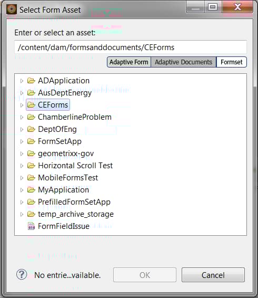The image size is (258, 298).
Task: Expand the CEForms folder node
Action: (22, 105)
